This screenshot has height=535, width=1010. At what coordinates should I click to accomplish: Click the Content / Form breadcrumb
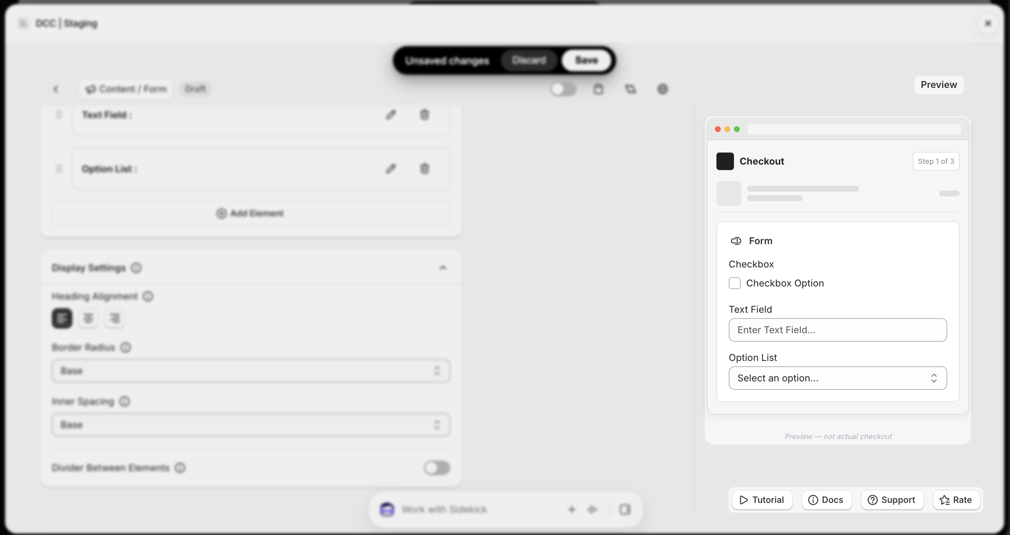[126, 89]
